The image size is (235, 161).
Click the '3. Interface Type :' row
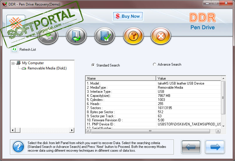(153, 92)
